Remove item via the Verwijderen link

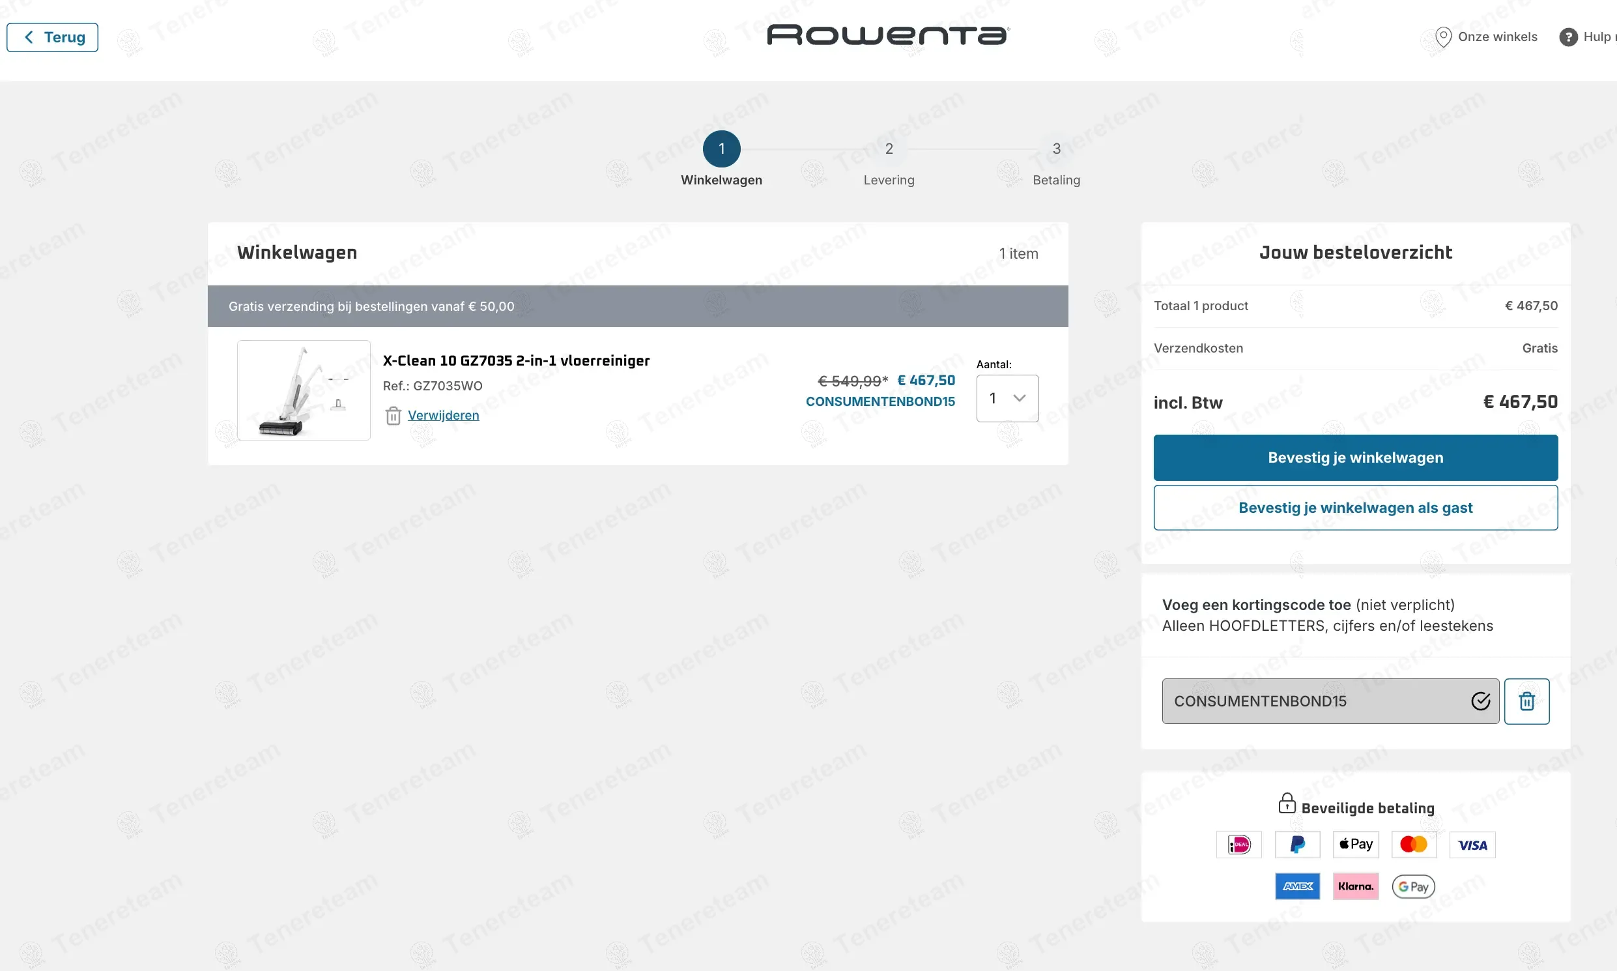[x=444, y=416]
